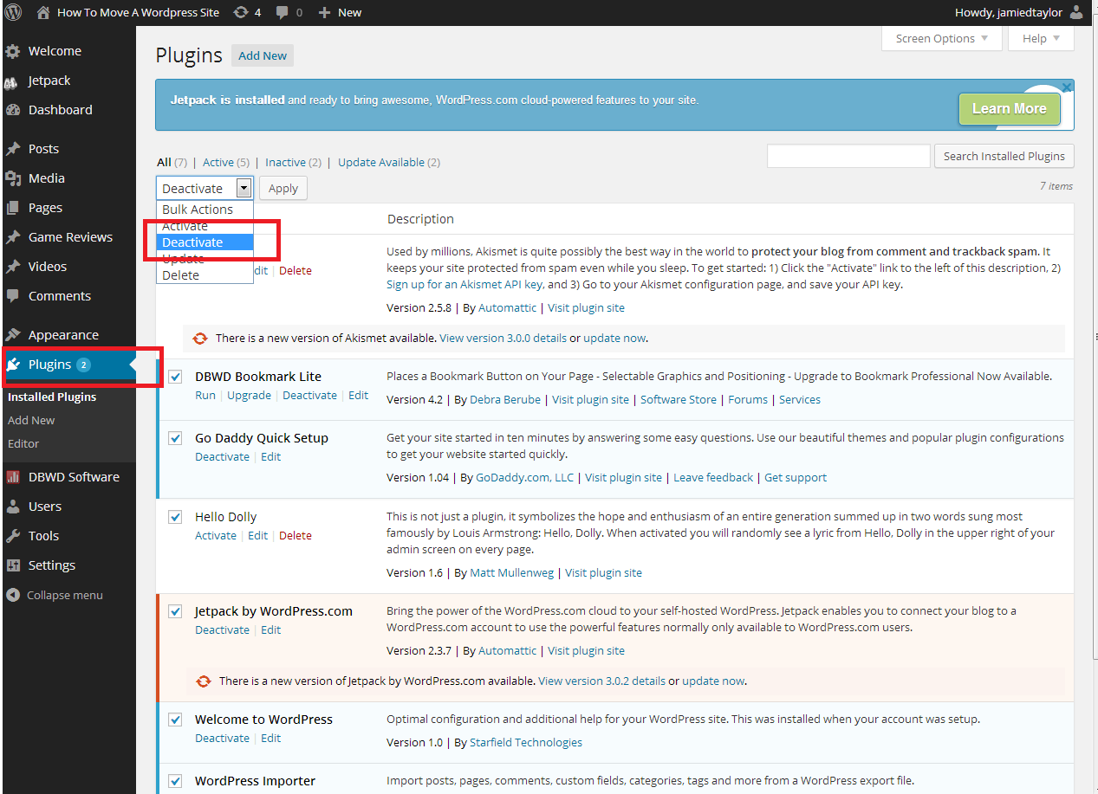Click Search Installed Plugins button
The width and height of the screenshot is (1098, 794).
tap(1004, 157)
